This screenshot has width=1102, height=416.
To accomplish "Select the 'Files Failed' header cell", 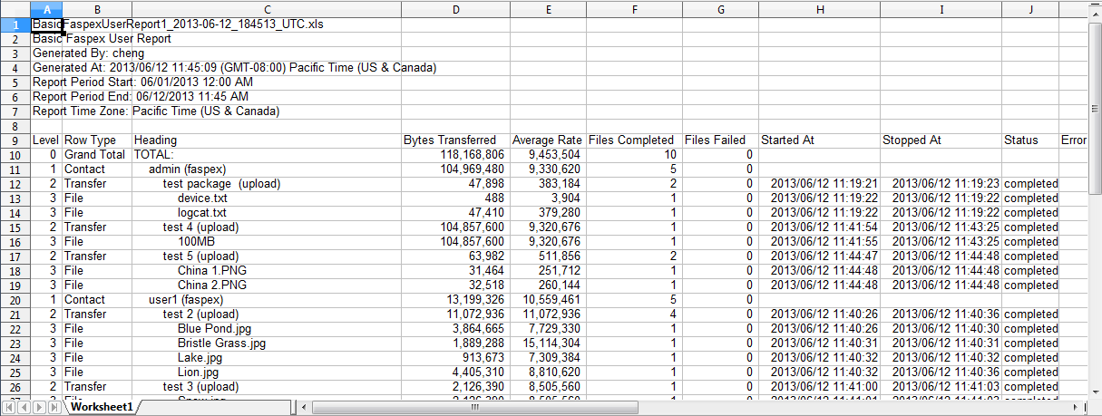I will coord(715,140).
